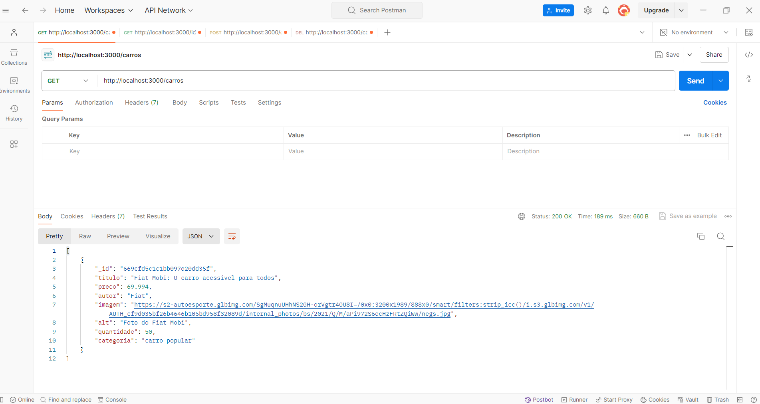Image resolution: width=760 pixels, height=404 pixels.
Task: Click the Save button
Action: coord(667,55)
